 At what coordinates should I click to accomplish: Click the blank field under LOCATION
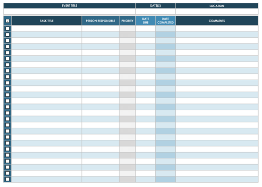click(217, 11)
